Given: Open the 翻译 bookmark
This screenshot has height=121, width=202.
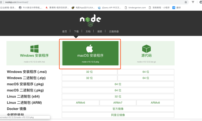Looking at the screenshot, I should [177, 8].
